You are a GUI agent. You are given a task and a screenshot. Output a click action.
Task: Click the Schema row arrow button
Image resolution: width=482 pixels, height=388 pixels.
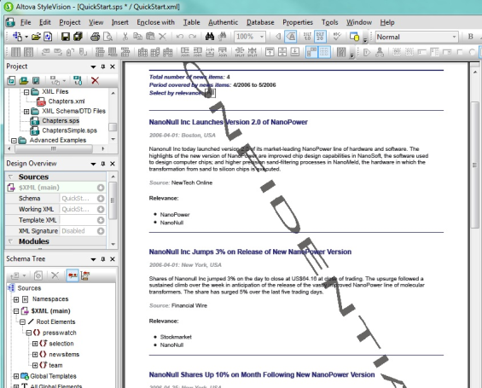101,199
